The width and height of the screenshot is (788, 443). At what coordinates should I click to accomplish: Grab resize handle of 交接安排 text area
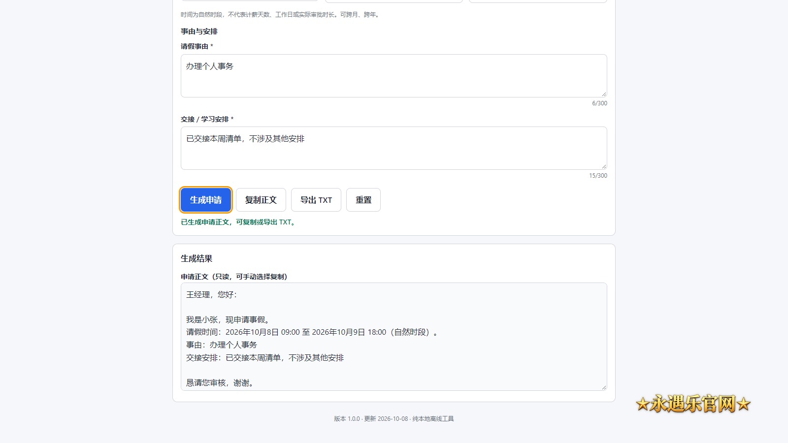point(604,166)
